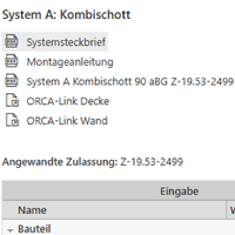Click the PDF icon beside Montageanleitung
This screenshot has height=235, width=235.
pyautogui.click(x=12, y=61)
